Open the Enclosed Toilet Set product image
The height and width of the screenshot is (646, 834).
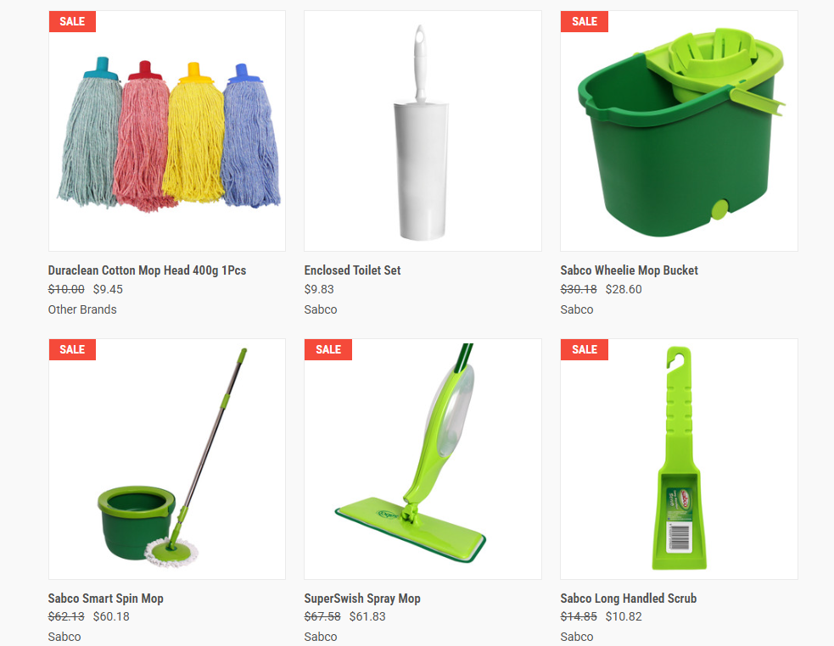[423, 131]
